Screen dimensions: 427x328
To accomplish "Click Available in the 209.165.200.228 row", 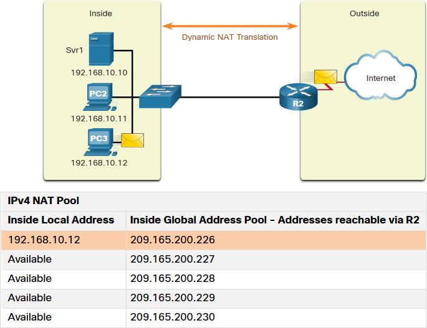I will pos(30,278).
